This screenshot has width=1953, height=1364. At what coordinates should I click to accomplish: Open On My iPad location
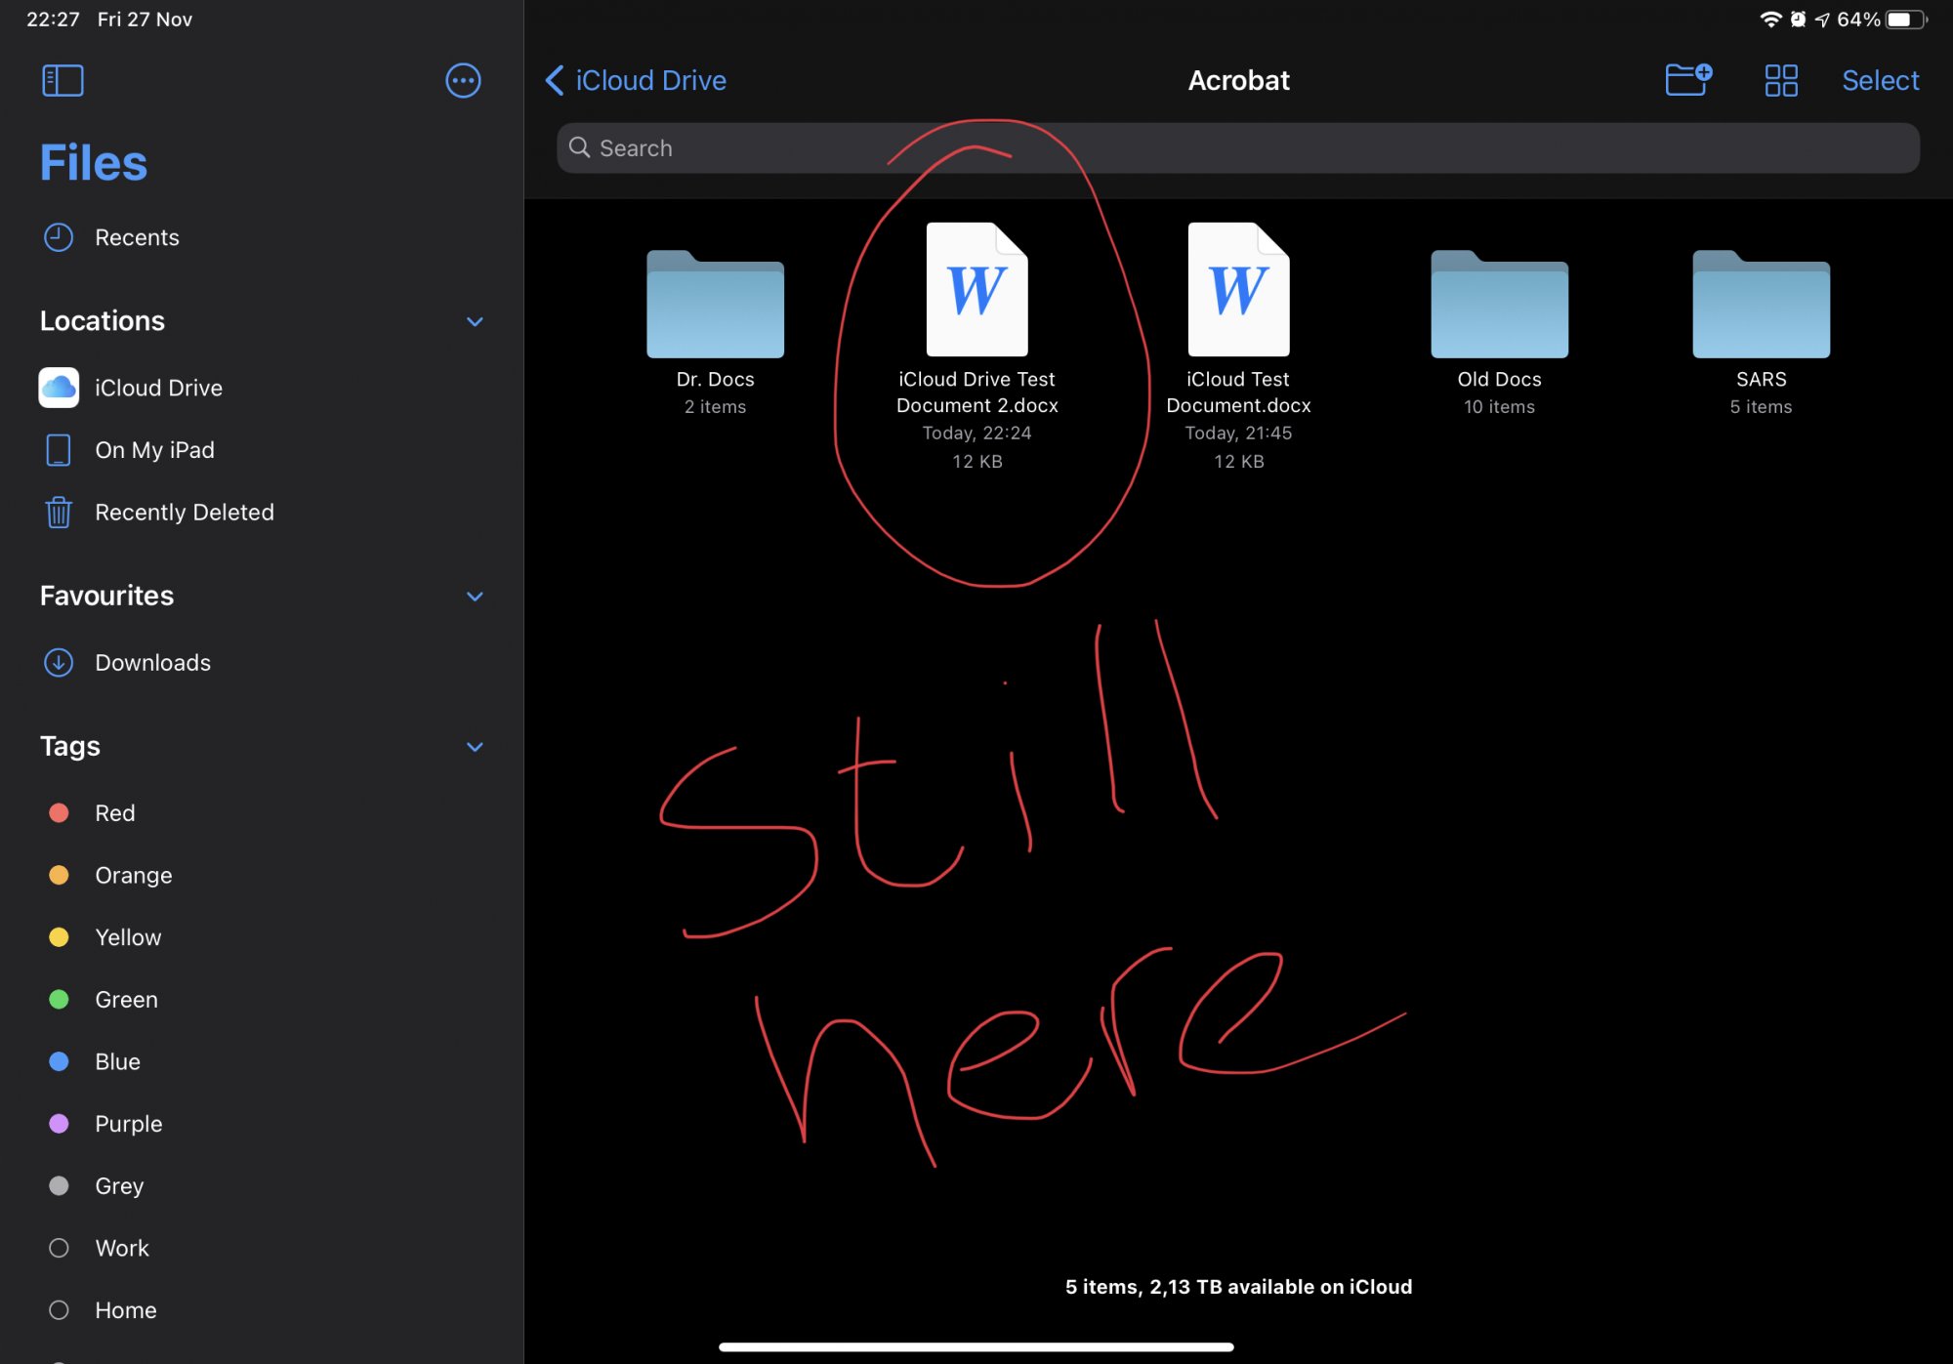(x=154, y=450)
